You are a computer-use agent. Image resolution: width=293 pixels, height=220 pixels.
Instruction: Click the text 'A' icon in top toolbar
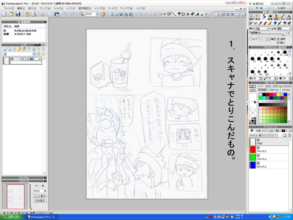(197, 14)
